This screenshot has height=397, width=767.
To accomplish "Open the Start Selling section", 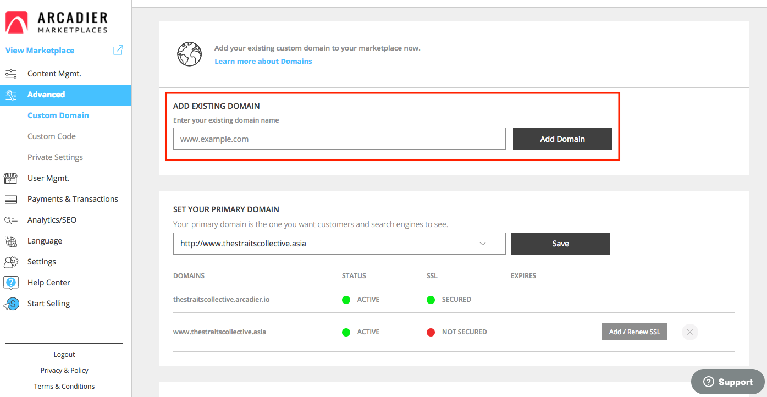I will click(48, 304).
